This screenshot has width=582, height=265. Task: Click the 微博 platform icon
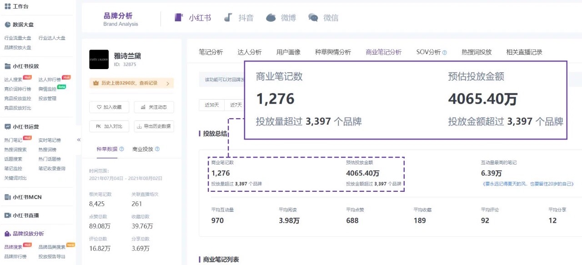click(271, 18)
